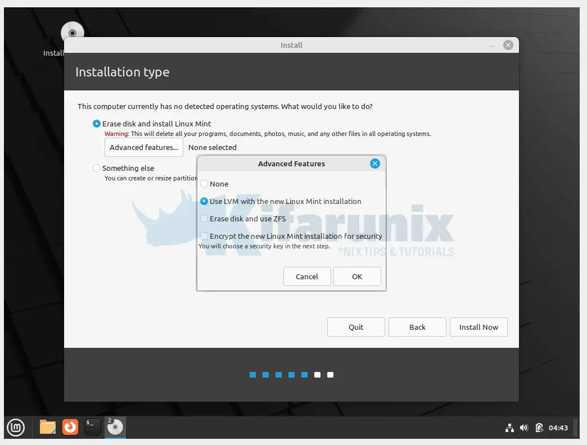Quit the Mint installer
Viewport: 587px width, 445px height.
point(356,327)
